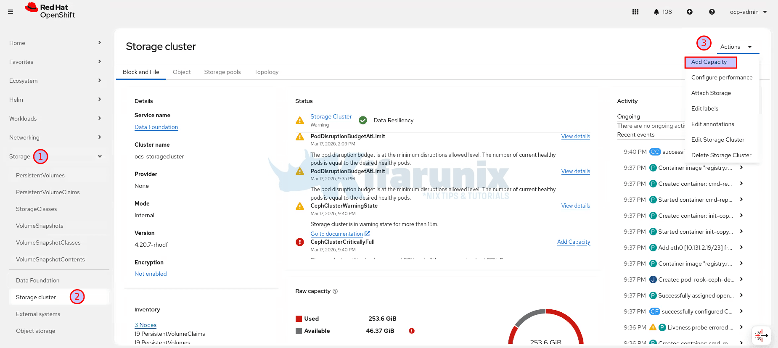
Task: Expand the Started container cmd-rep event
Action: [741, 200]
